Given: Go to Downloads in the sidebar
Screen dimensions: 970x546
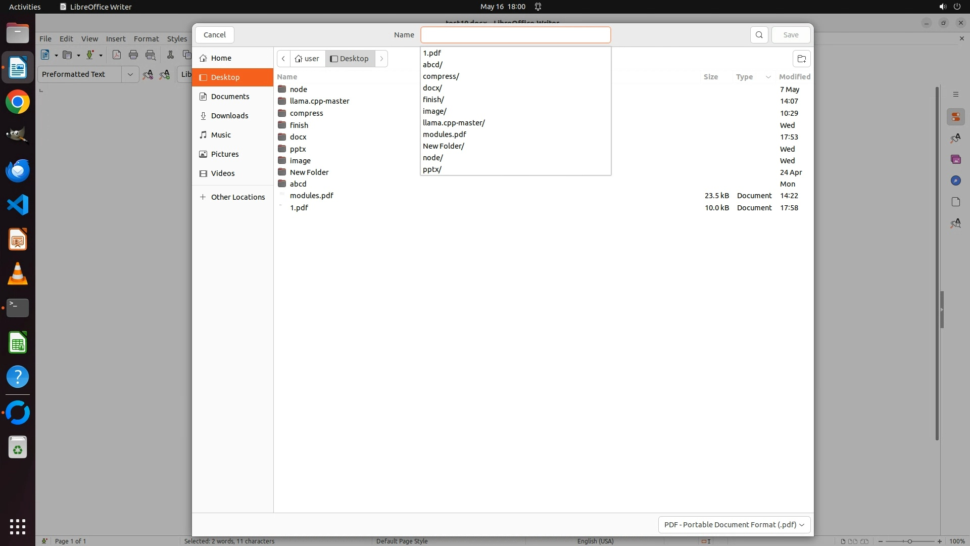Looking at the screenshot, I should click(x=229, y=116).
